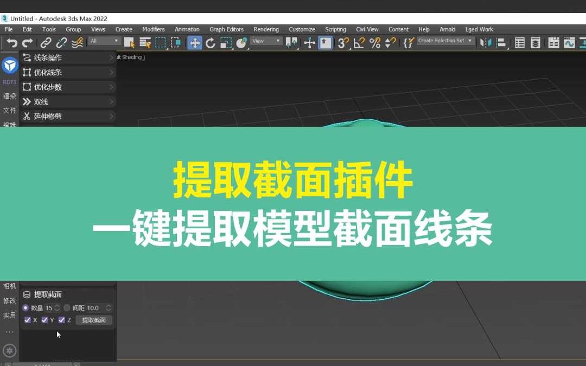Select the 数量 radio button
Screen dimensions: 586x366
26,307
